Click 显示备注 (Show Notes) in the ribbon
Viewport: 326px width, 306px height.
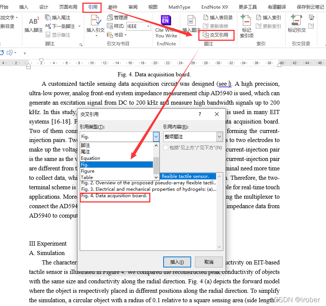pos(58,35)
